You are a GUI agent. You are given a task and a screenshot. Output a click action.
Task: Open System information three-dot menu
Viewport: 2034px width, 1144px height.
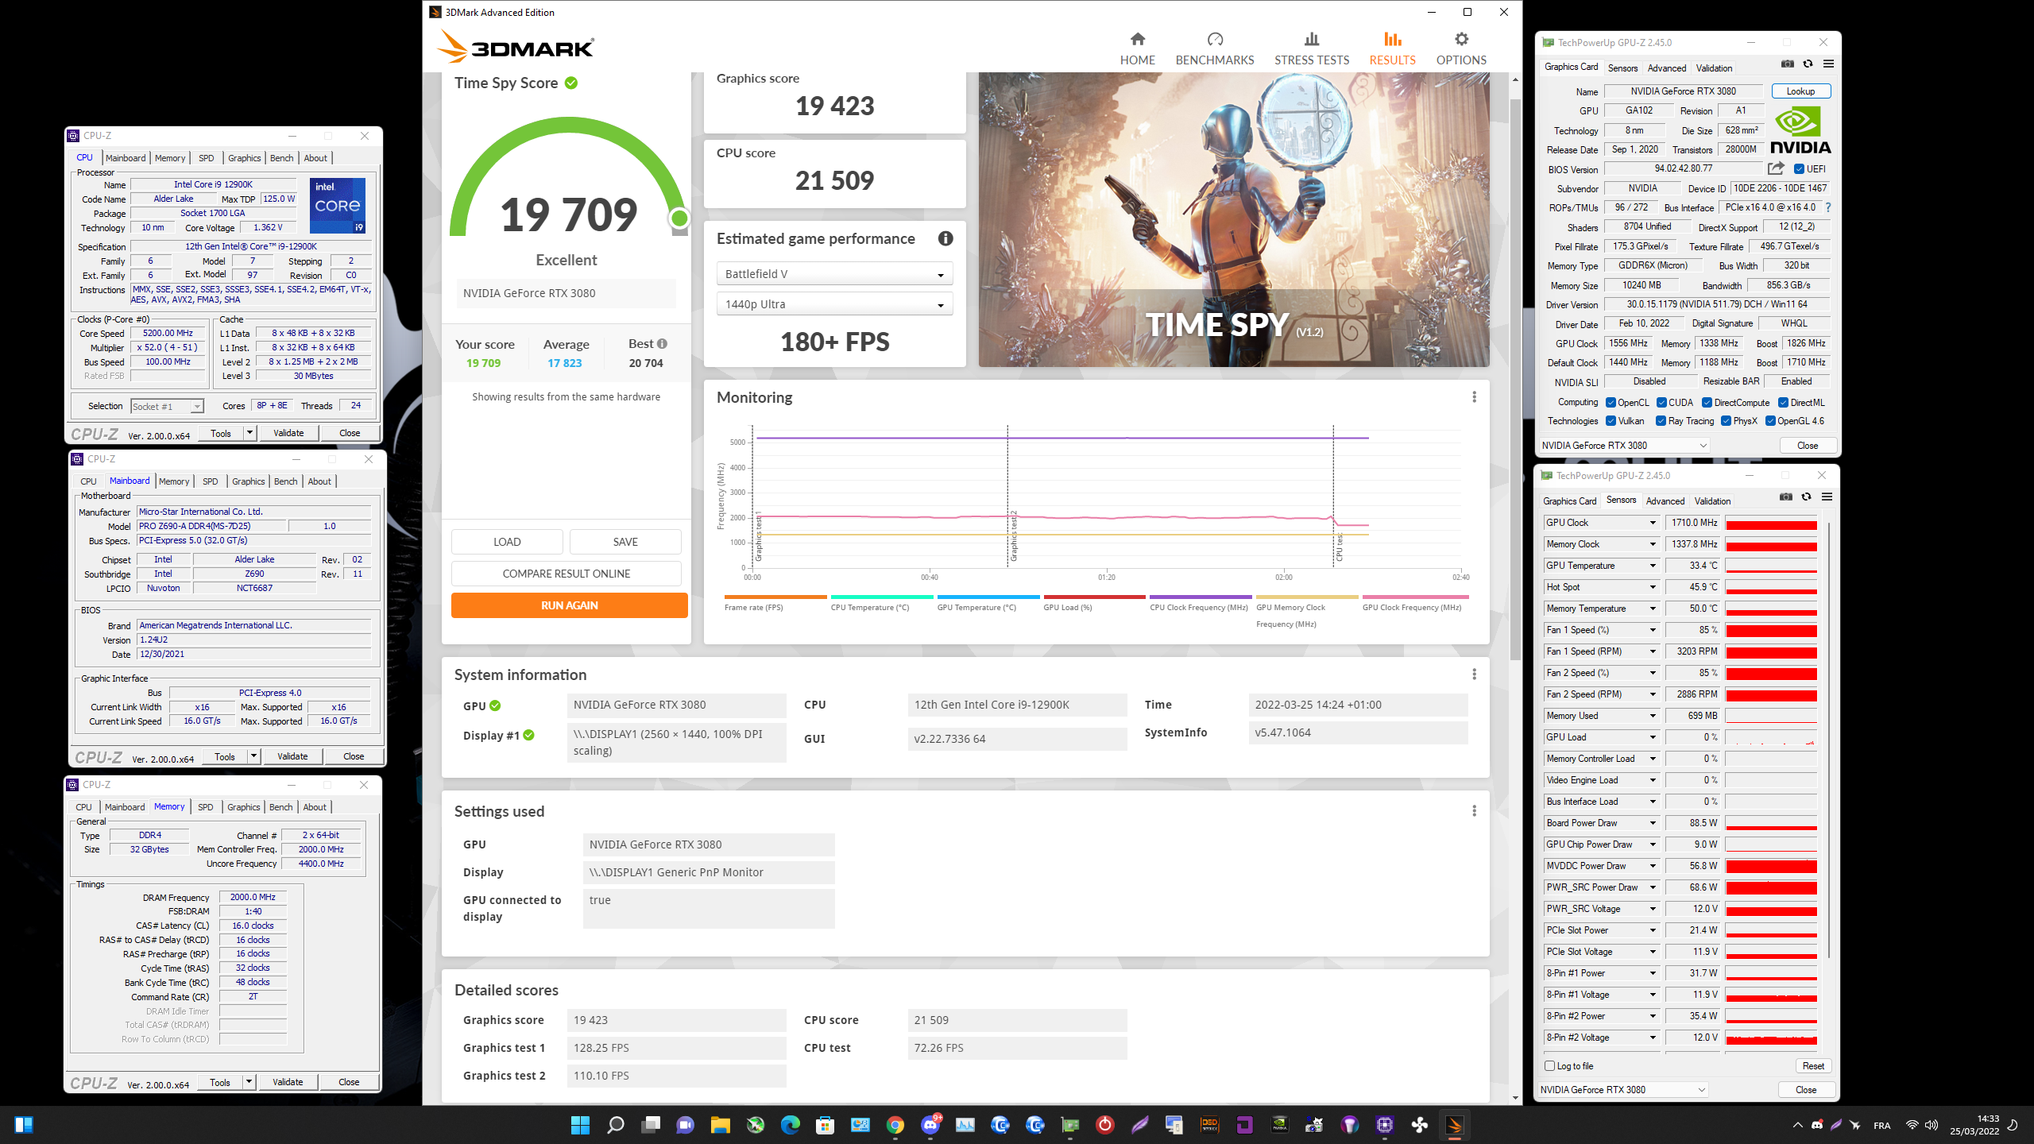coord(1474,674)
